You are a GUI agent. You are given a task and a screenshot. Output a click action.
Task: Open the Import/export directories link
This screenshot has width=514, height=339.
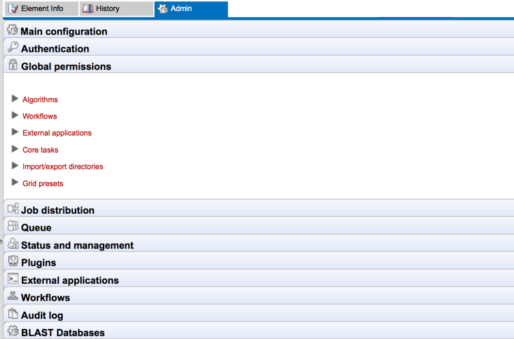[63, 167]
